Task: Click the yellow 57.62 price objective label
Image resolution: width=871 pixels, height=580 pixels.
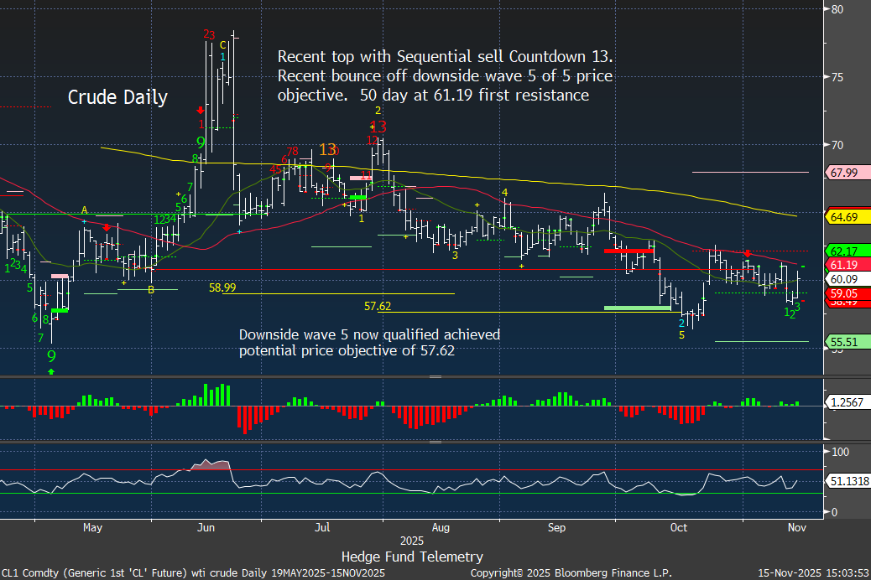Action: click(378, 307)
